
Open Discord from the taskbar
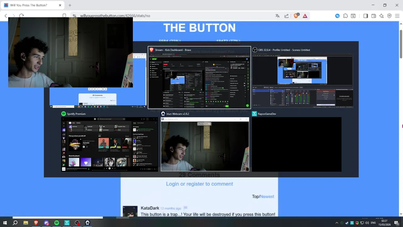[47, 223]
